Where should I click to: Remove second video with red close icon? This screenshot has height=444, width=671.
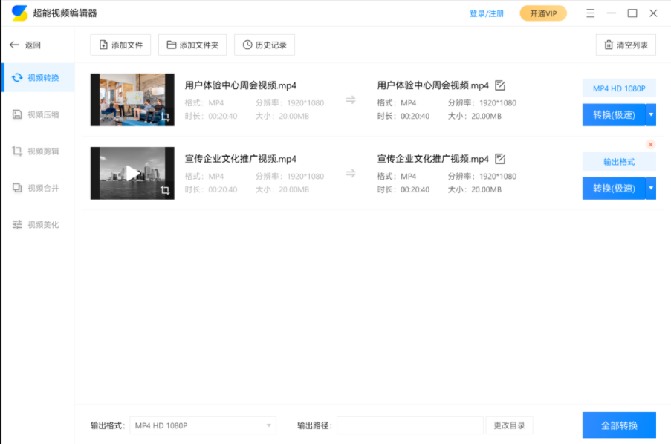(x=651, y=145)
